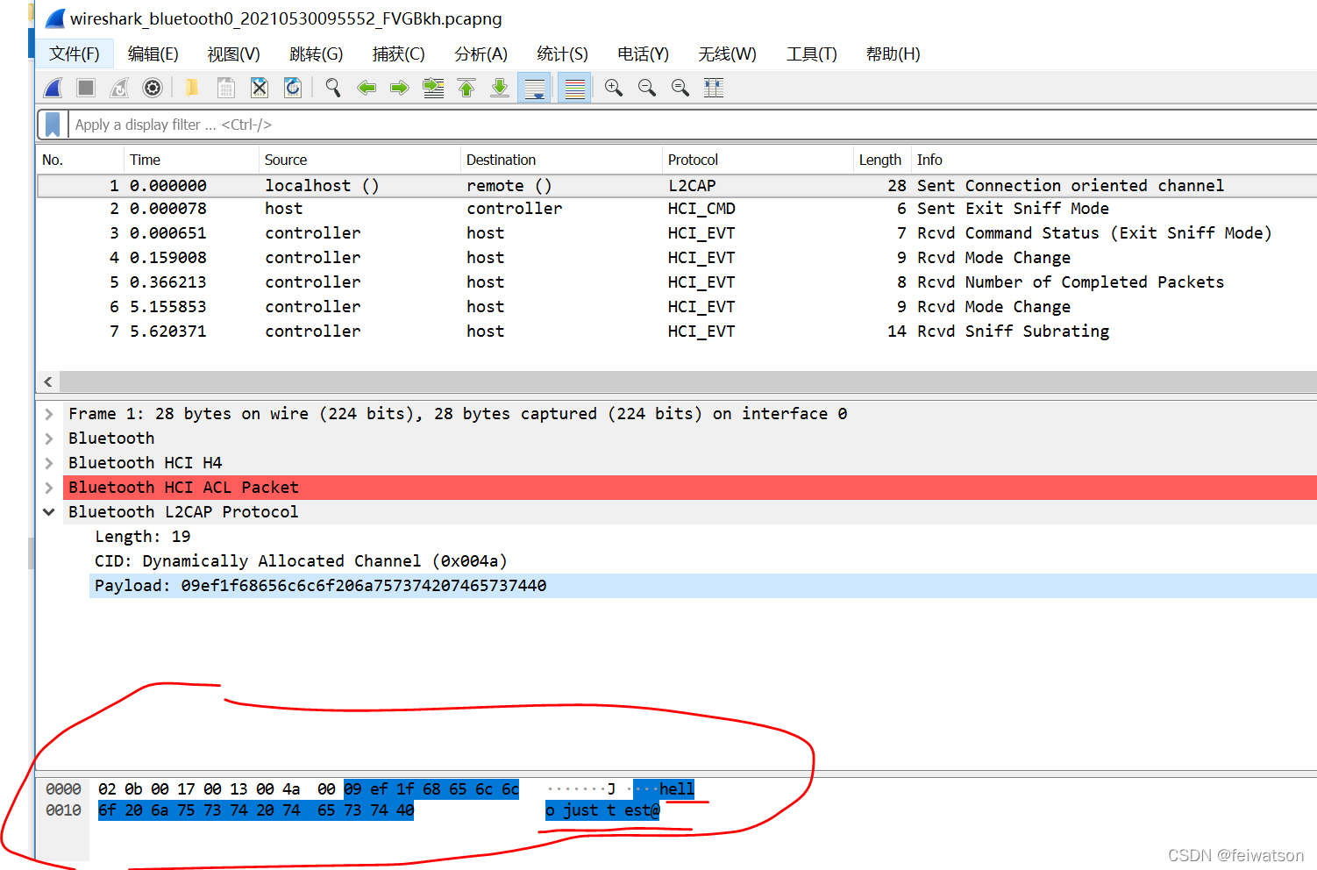Viewport: 1317px width, 870px height.
Task: Expand the Bluetooth HCI ACL Packet node
Action: coord(49,488)
